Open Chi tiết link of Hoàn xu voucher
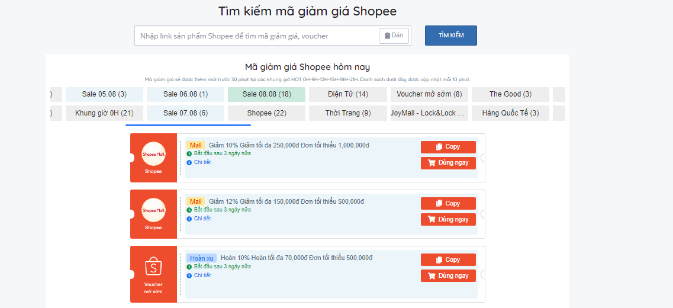Image resolution: width=673 pixels, height=308 pixels. pos(202,275)
